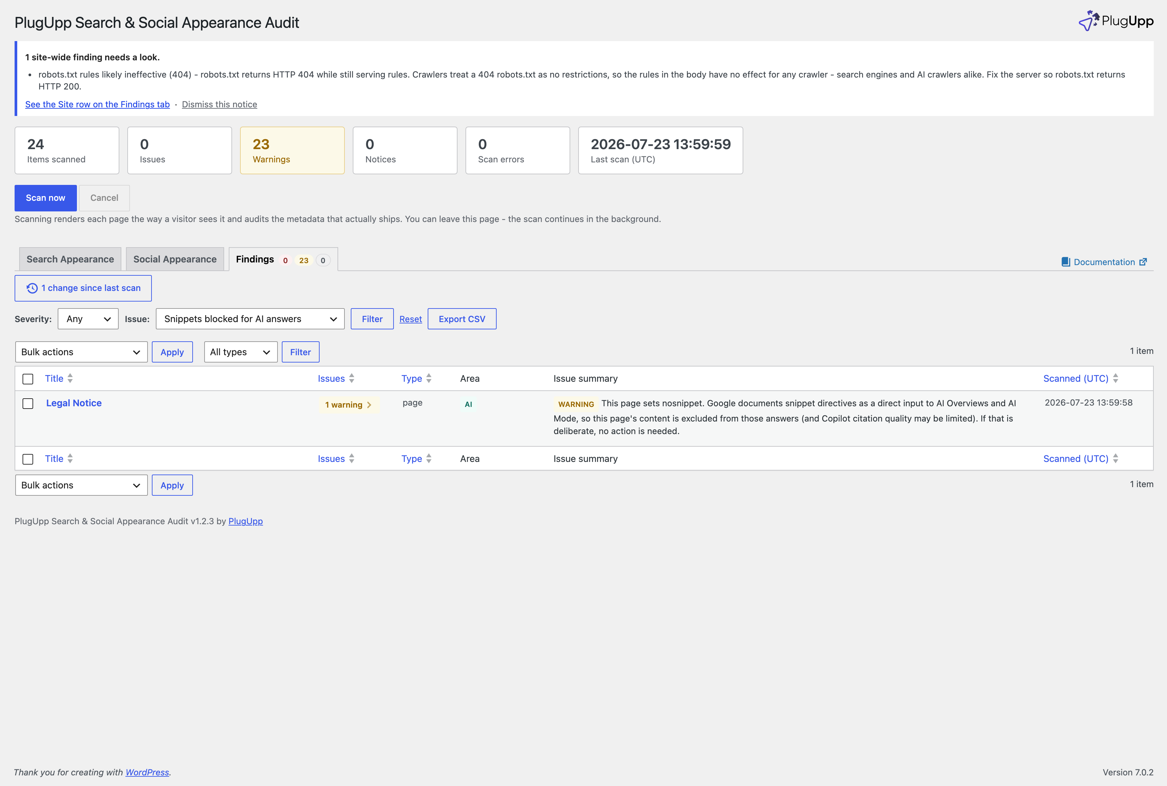Screen dimensions: 1167x786
Task: Click sort arrows beside bottom Issues header
Action: 351,459
